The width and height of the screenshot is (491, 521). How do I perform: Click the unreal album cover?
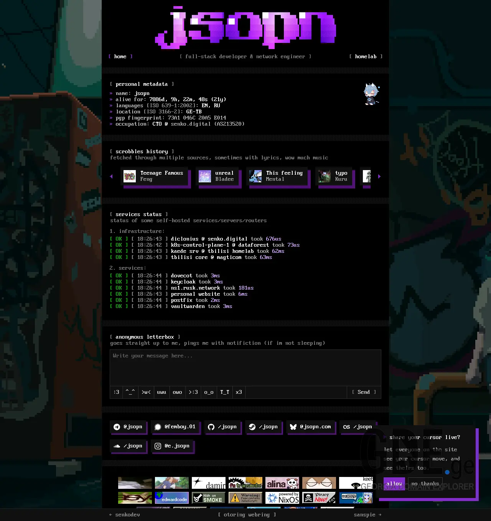point(205,176)
